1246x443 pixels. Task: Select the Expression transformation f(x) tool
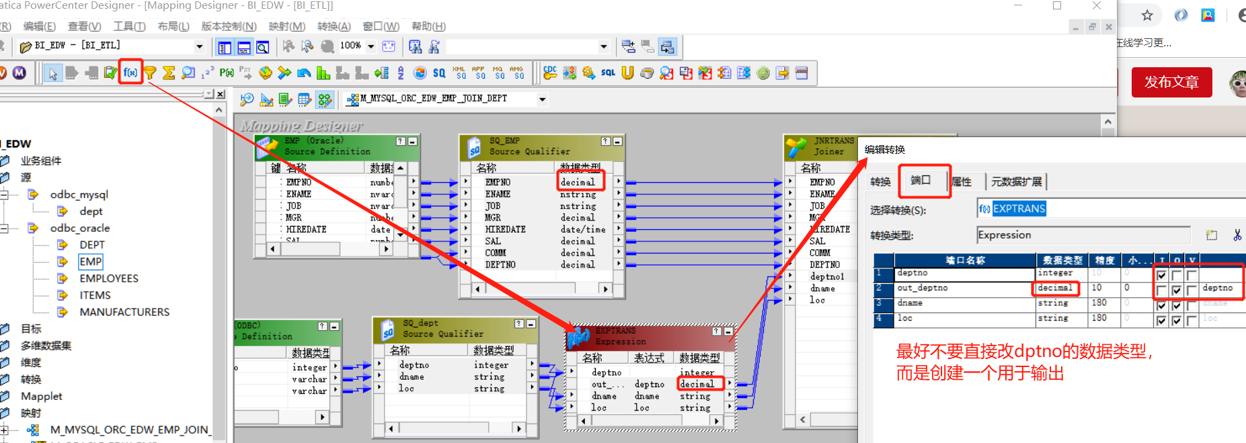(x=130, y=73)
